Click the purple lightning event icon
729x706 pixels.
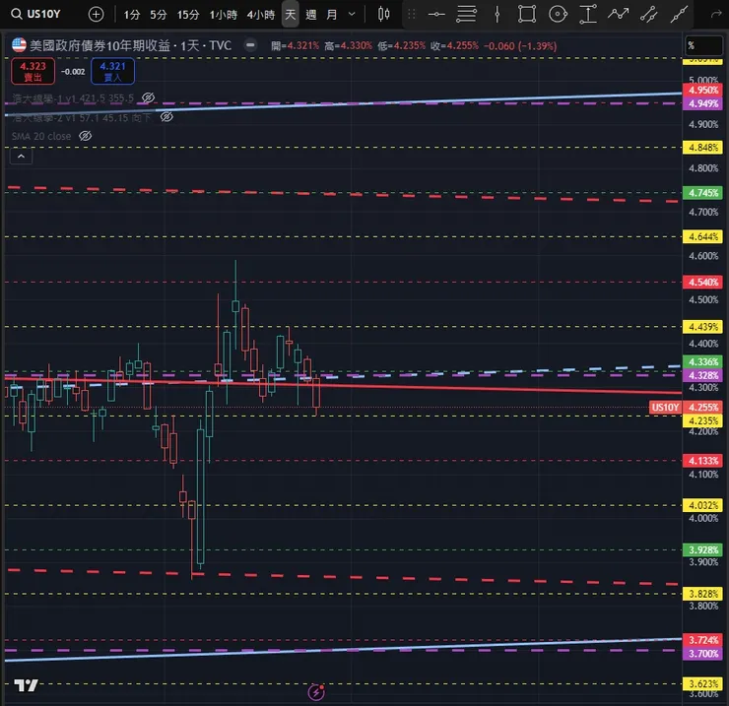[x=316, y=692]
